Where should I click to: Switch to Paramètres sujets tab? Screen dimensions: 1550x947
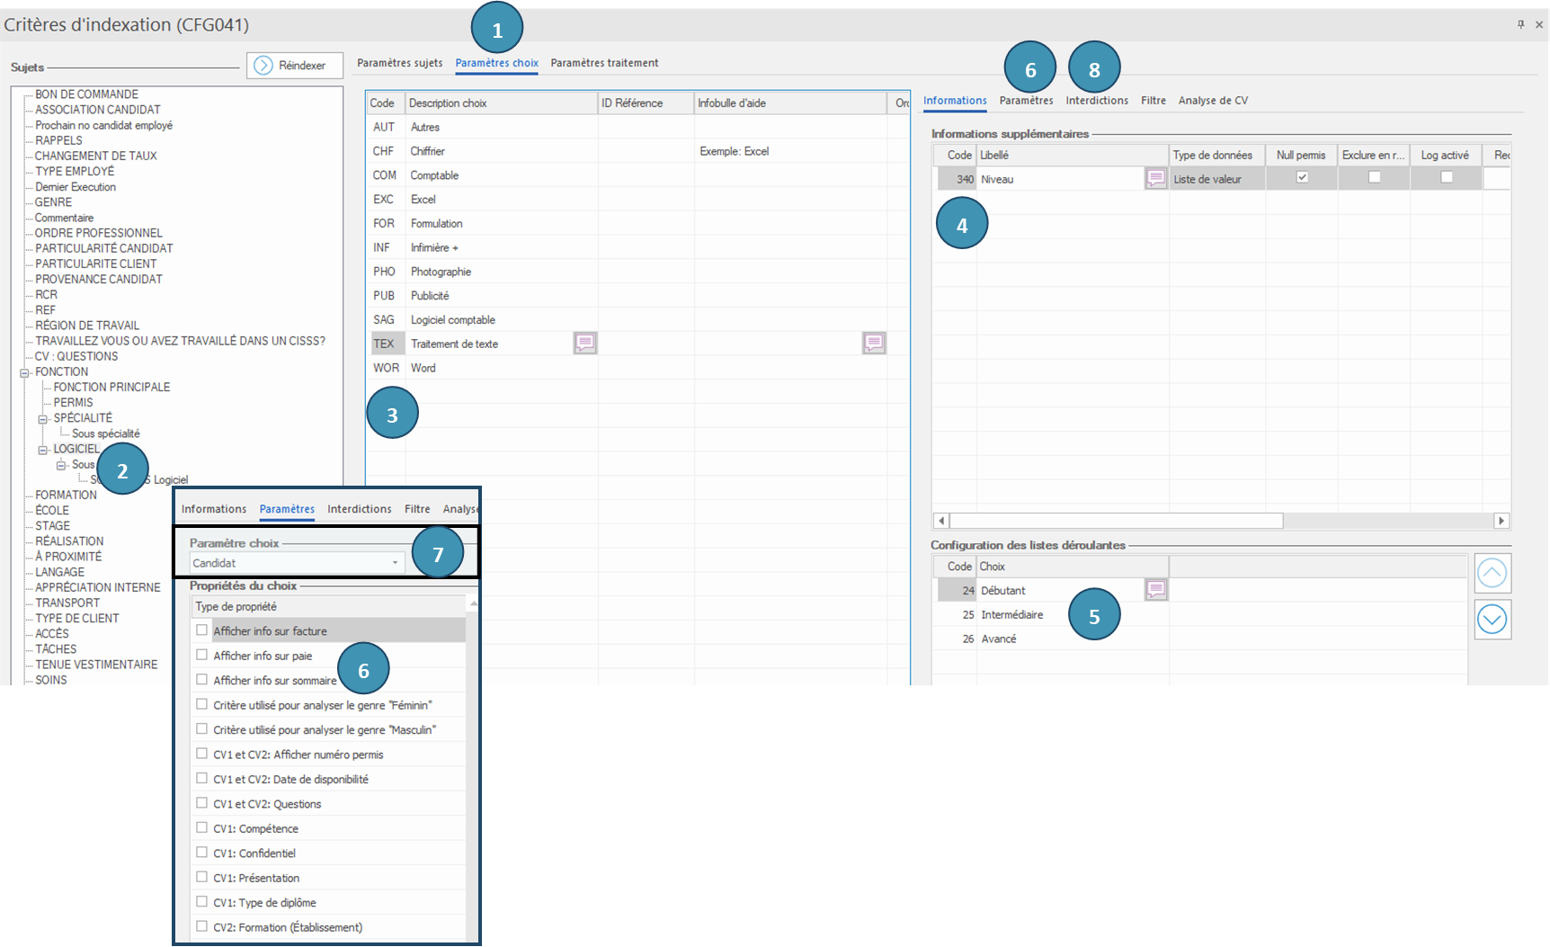point(399,63)
